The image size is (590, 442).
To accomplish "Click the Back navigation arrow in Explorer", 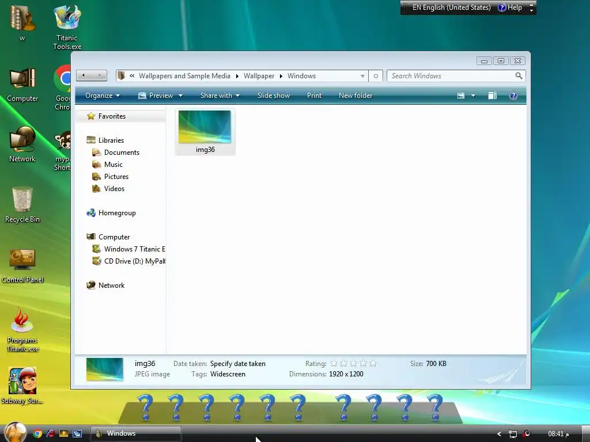I will coord(84,75).
